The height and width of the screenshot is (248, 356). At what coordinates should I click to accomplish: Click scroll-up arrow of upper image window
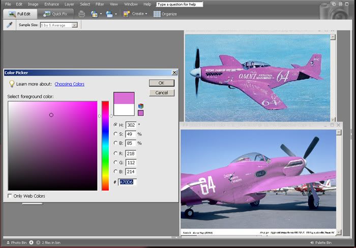[333, 37]
